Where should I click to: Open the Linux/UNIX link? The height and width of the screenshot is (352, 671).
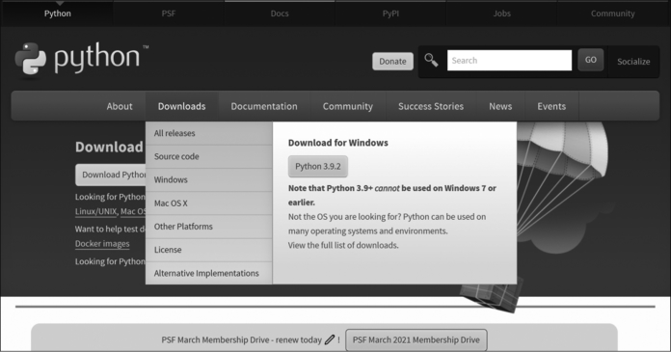95,211
